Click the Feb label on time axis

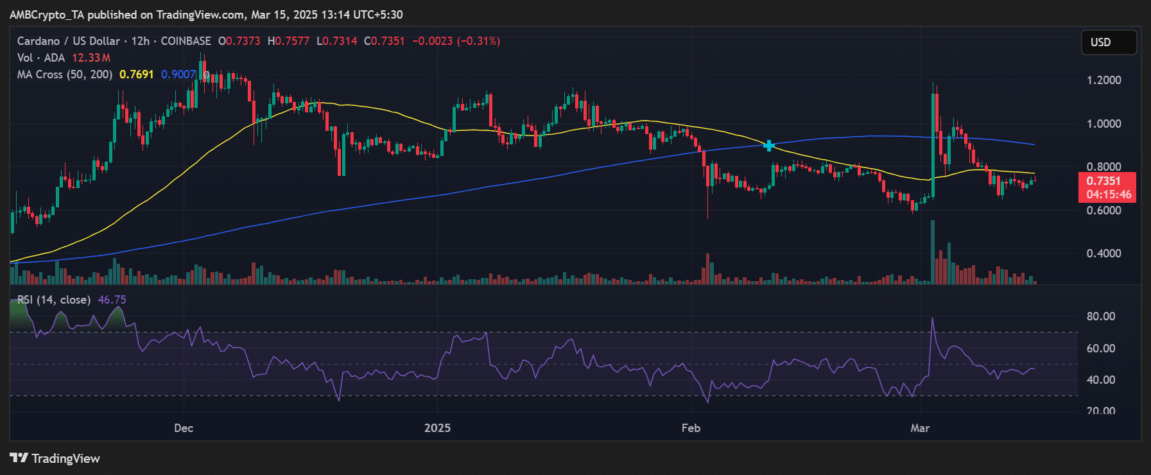click(691, 428)
